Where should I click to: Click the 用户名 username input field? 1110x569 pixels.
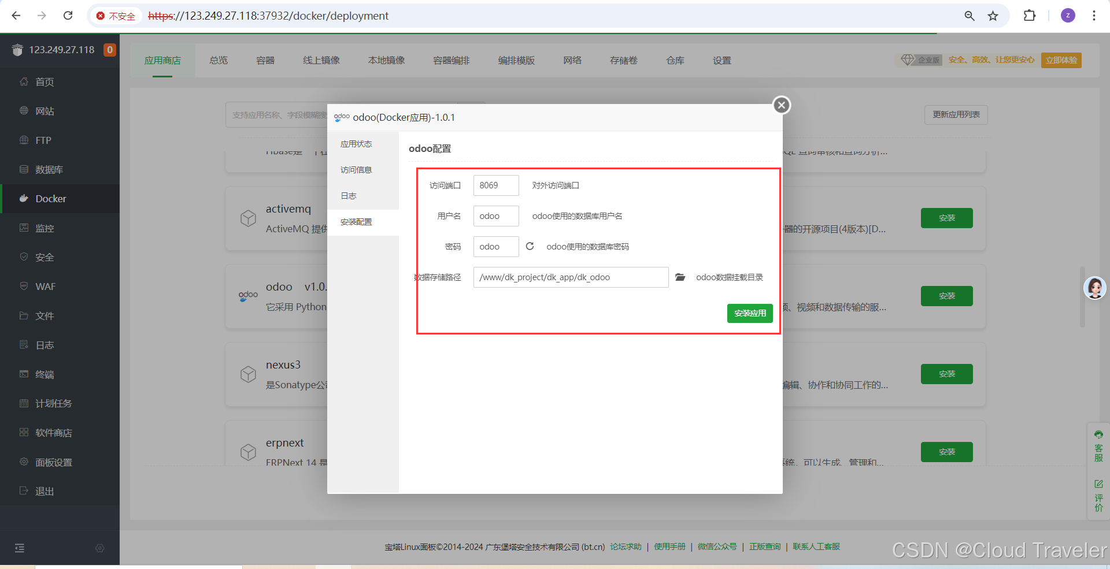pos(496,216)
